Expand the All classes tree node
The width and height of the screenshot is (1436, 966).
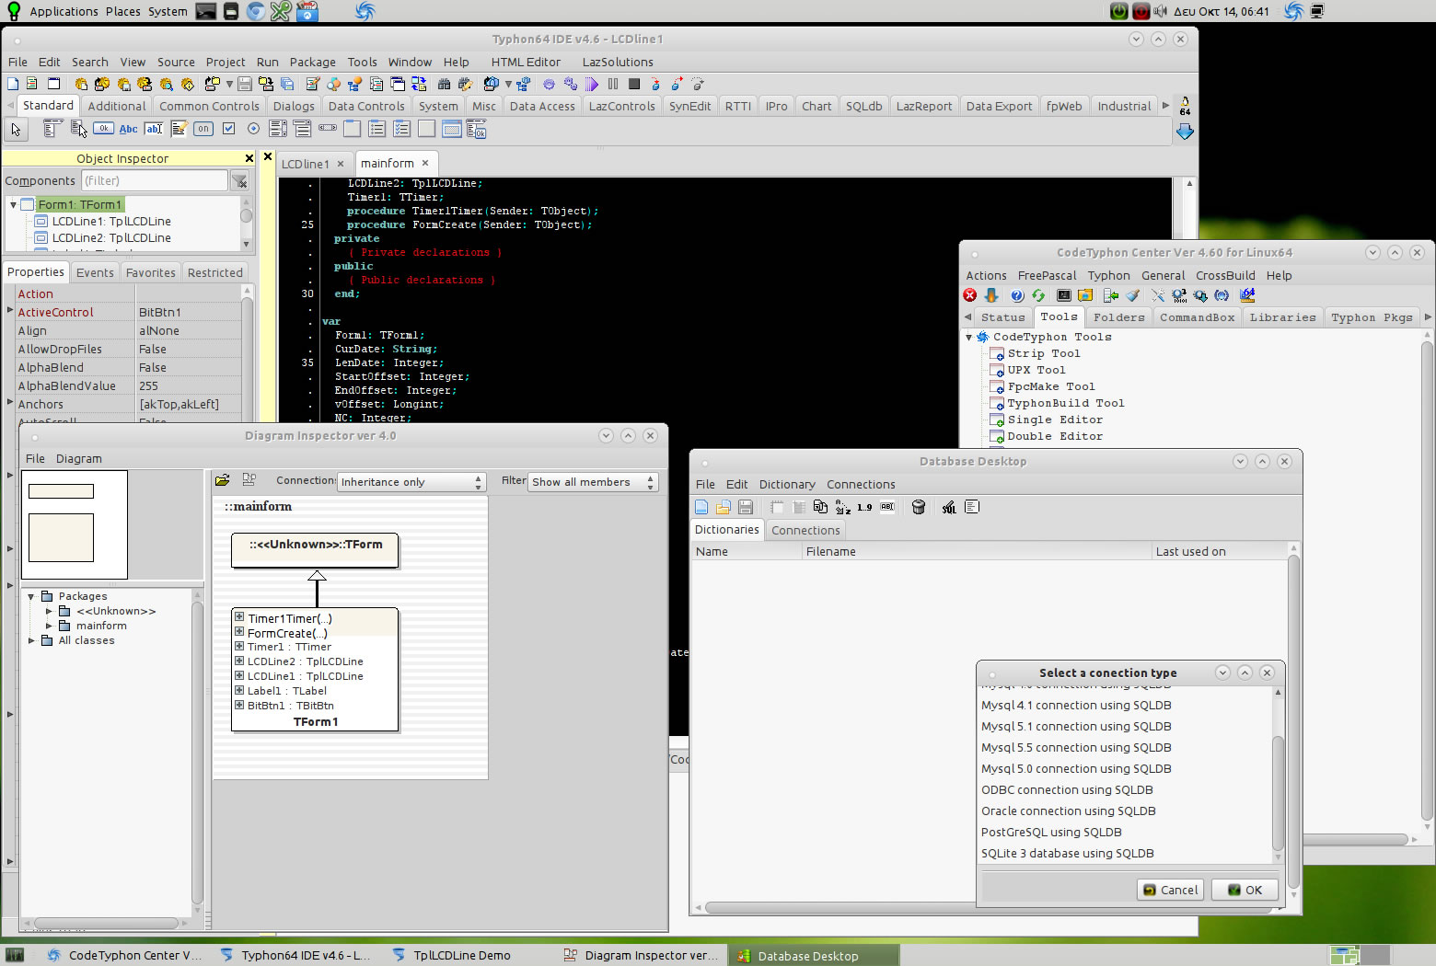(x=30, y=640)
